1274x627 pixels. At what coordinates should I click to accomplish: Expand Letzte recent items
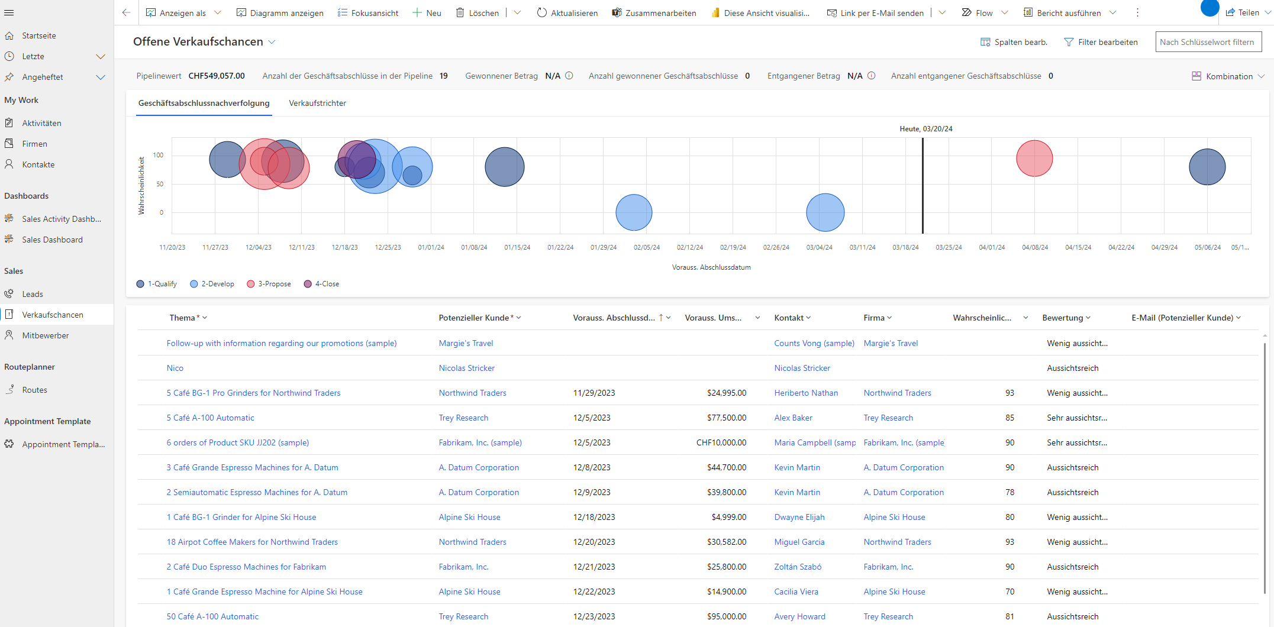coord(101,56)
